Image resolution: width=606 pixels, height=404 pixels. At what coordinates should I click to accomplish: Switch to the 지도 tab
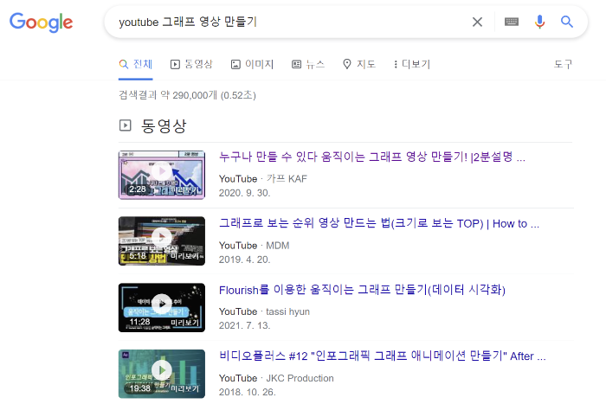[x=359, y=64]
